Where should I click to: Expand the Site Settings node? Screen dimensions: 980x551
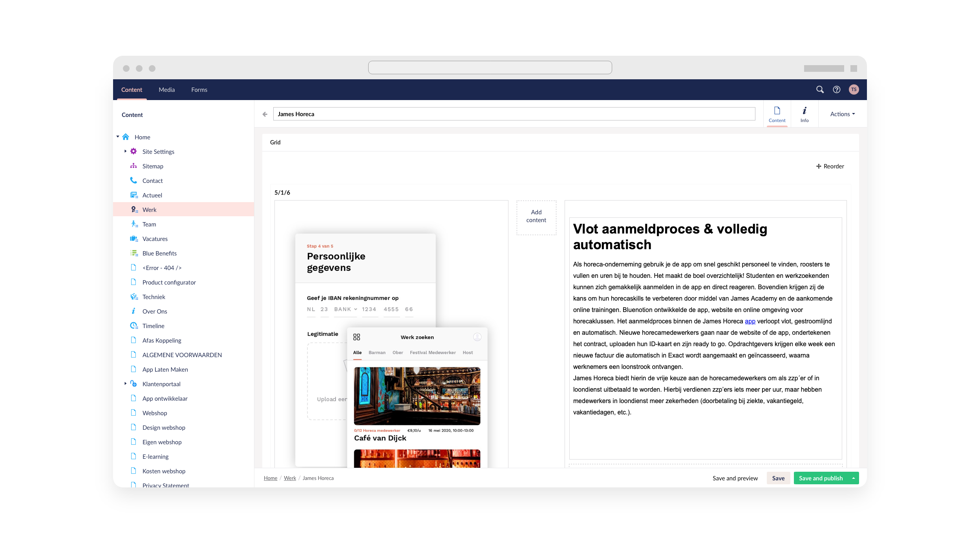pyautogui.click(x=125, y=151)
